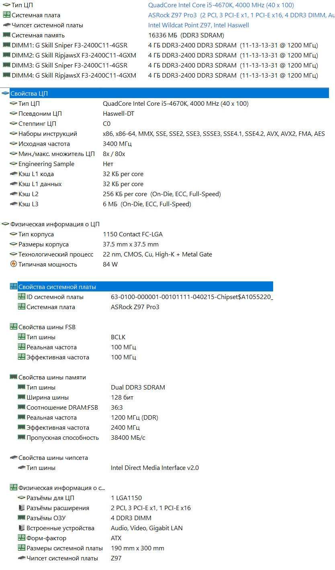Click the DIMM1 G Skill Sniper memory icon
Viewport: 335px width, 570px height.
[x=6, y=45]
